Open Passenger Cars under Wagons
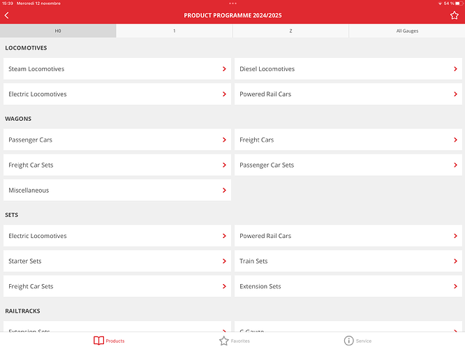Screen dimensions: 465x349 click(117, 140)
